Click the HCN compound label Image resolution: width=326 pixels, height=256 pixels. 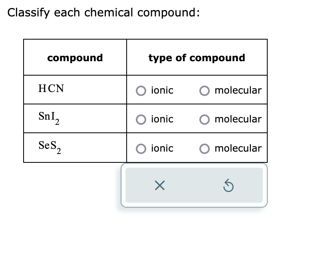click(x=51, y=89)
